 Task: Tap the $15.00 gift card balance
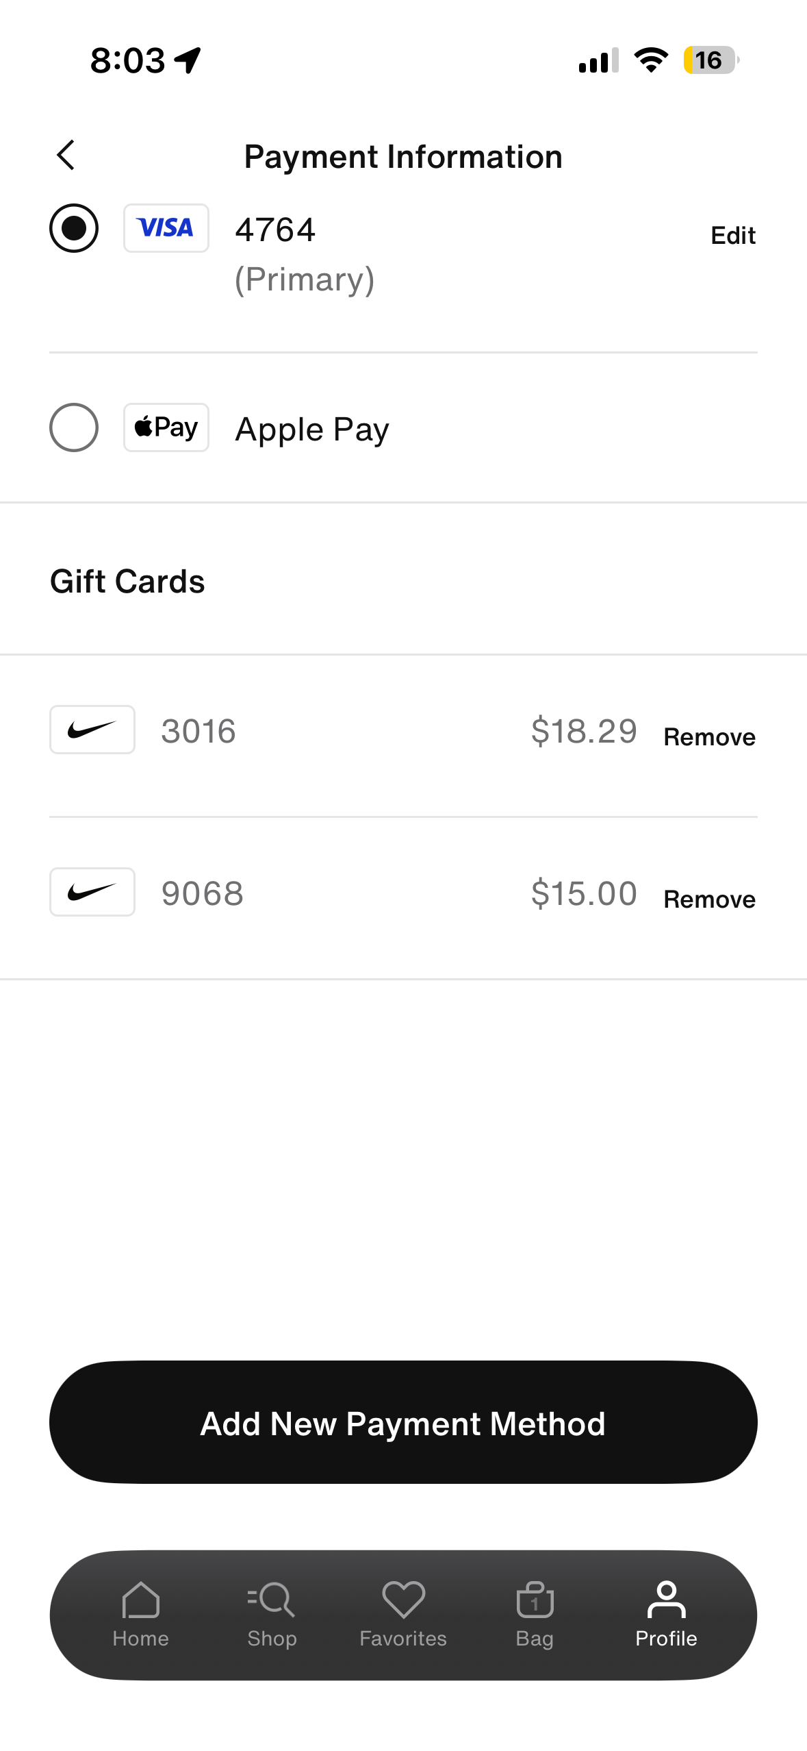pyautogui.click(x=584, y=893)
